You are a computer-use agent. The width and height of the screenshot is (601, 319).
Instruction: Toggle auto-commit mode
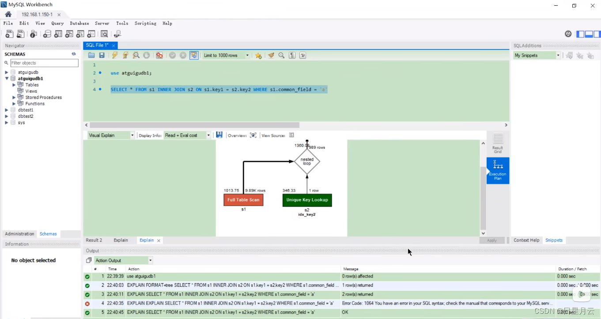[x=194, y=55]
